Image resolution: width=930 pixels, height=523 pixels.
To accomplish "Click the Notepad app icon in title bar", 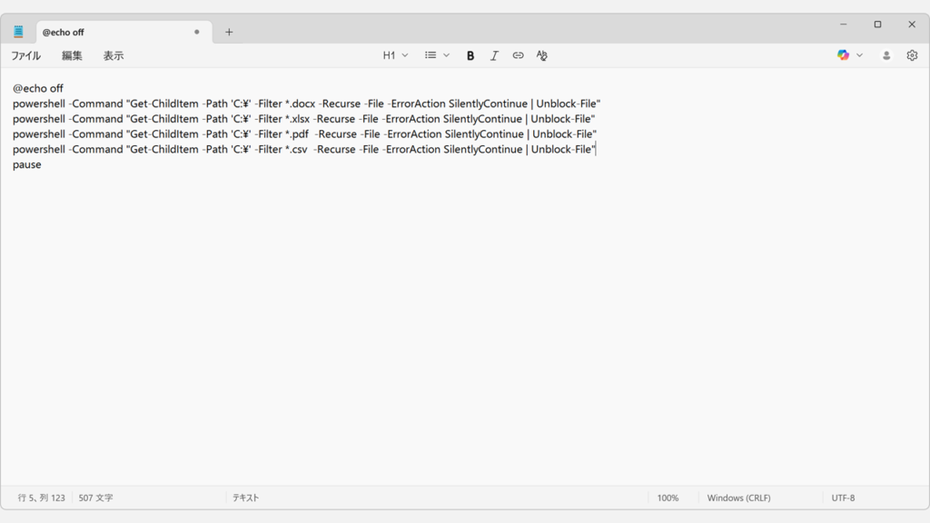I will pyautogui.click(x=18, y=32).
